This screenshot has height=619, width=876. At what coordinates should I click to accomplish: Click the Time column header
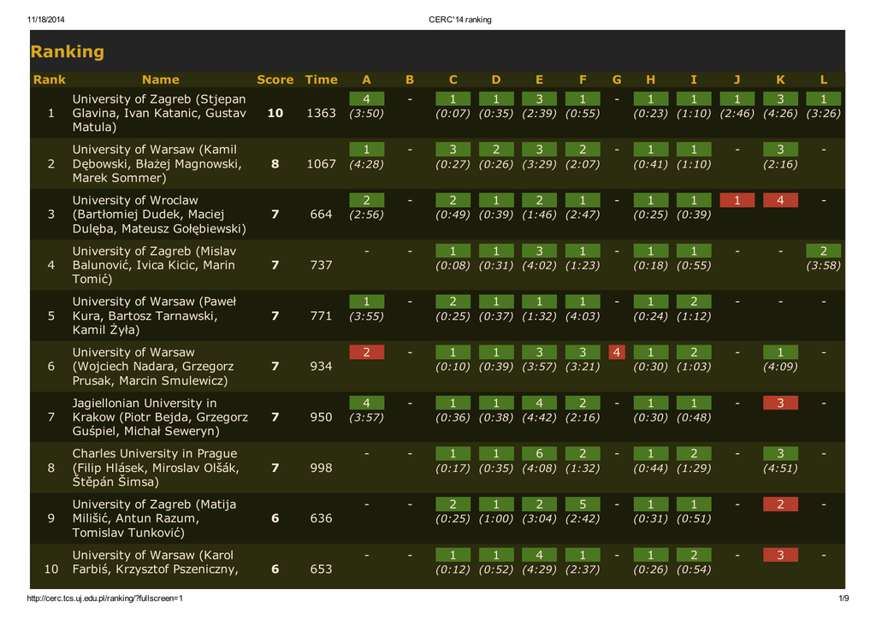(x=321, y=80)
